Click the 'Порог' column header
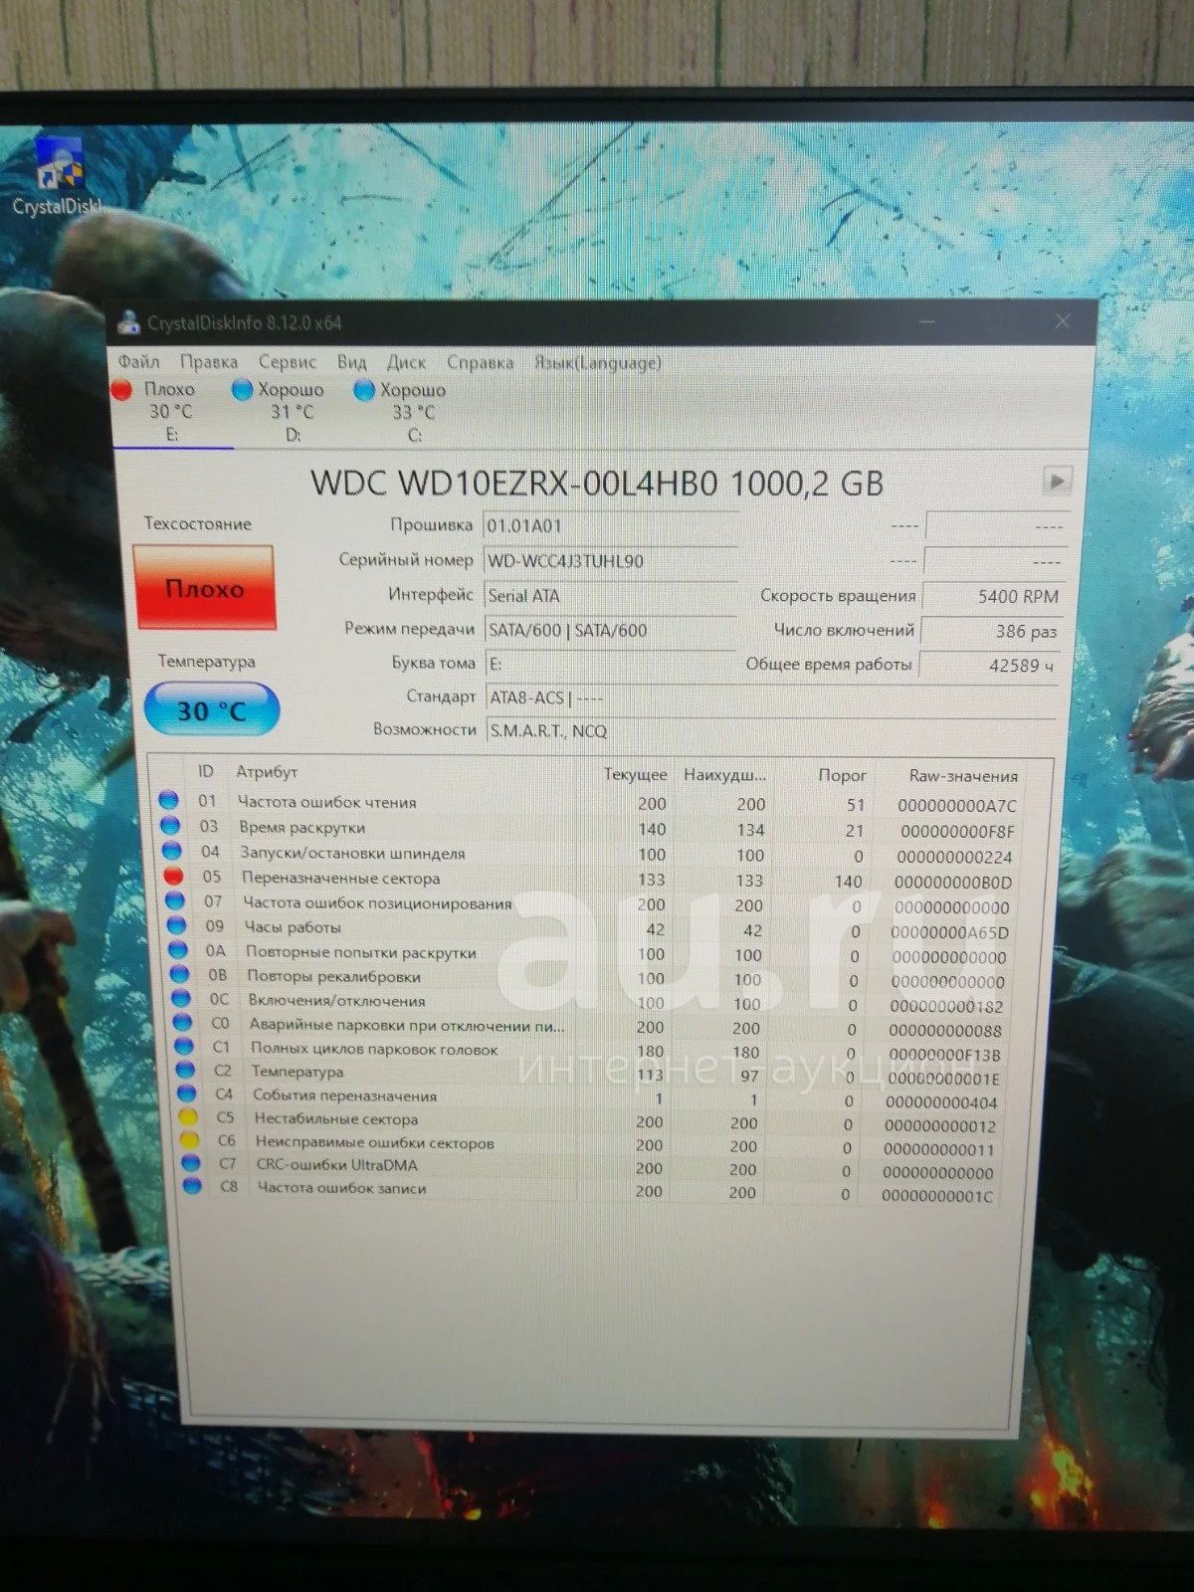Image resolution: width=1194 pixels, height=1592 pixels. (842, 775)
